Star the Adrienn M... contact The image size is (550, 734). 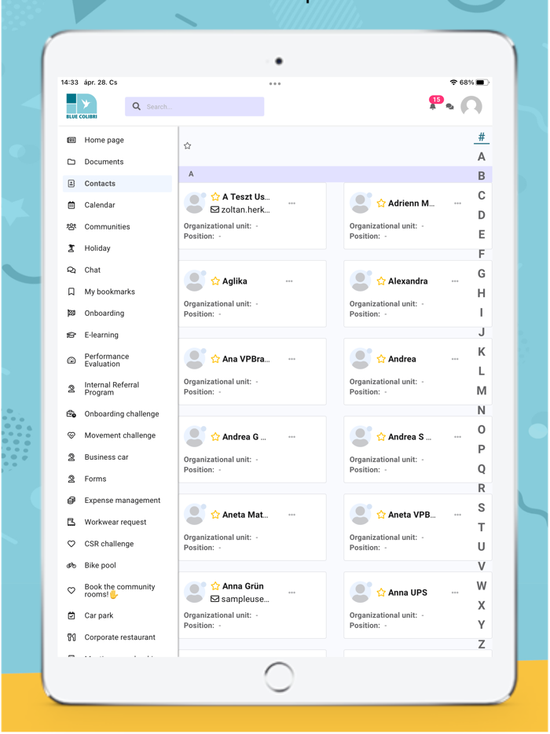(381, 204)
